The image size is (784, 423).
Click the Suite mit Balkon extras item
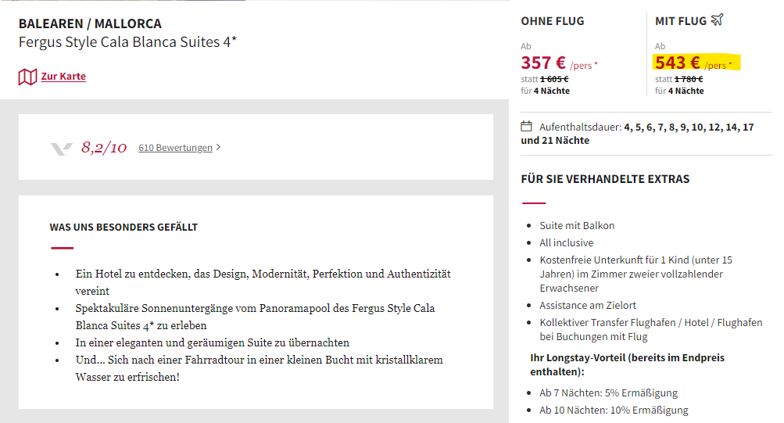577,225
